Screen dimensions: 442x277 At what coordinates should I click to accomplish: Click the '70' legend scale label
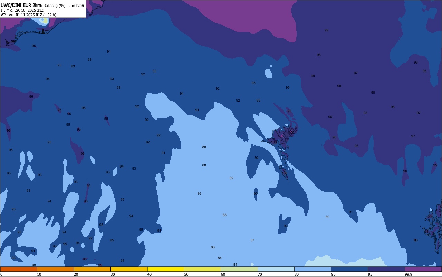[x=260, y=274]
